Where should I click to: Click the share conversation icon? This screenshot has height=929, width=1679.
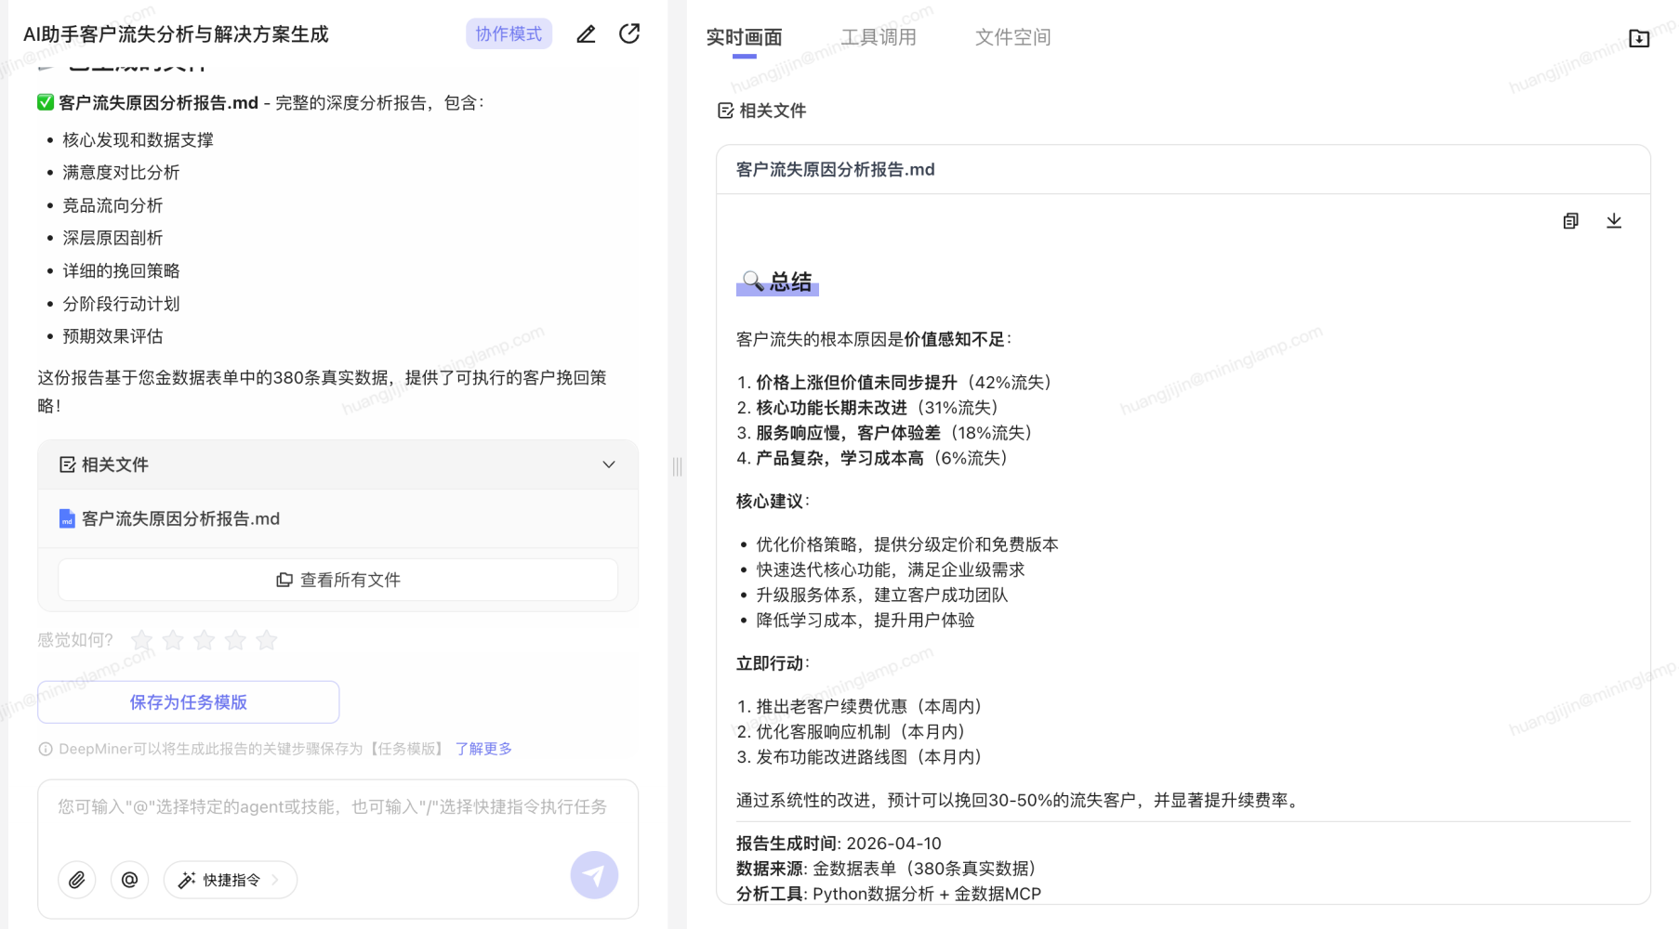pyautogui.click(x=629, y=34)
